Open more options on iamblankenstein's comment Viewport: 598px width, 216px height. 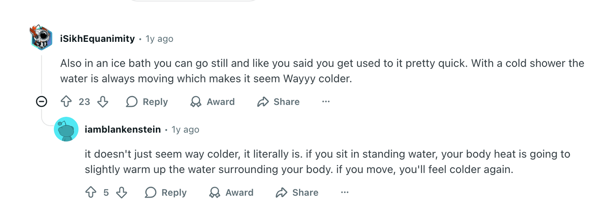345,192
